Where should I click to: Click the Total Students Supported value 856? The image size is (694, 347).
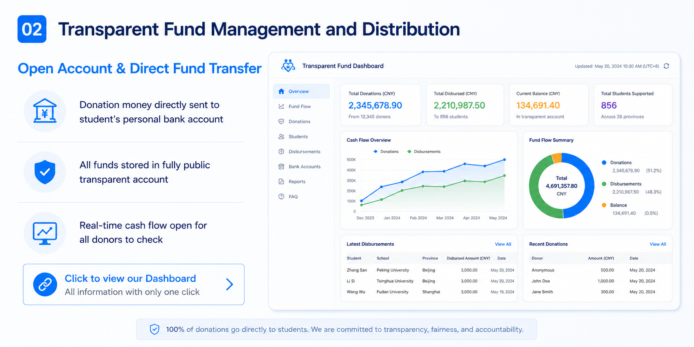point(609,105)
